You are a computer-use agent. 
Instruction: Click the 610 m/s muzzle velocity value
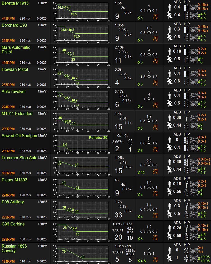pyautogui.click(x=25, y=261)
